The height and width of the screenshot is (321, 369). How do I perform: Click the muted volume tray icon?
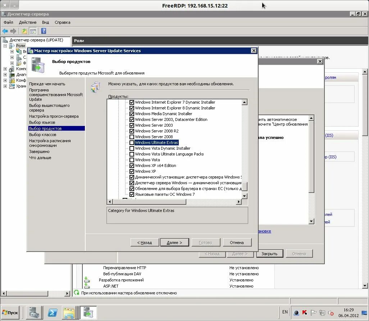(x=331, y=313)
